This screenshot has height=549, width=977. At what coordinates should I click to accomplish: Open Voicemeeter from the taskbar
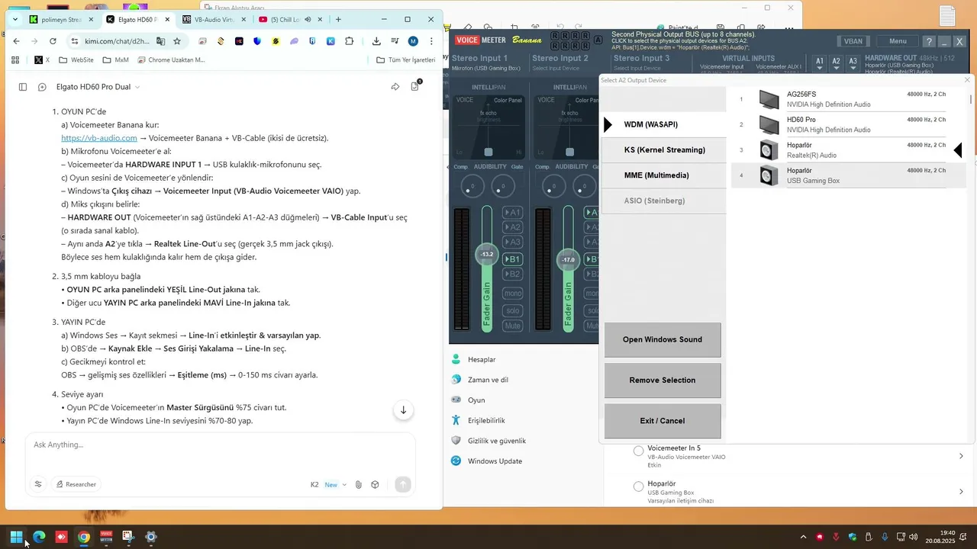tap(106, 537)
